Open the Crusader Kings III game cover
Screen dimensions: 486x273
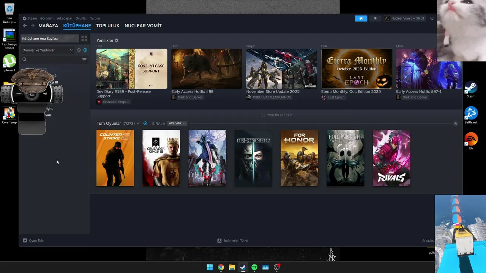click(161, 158)
